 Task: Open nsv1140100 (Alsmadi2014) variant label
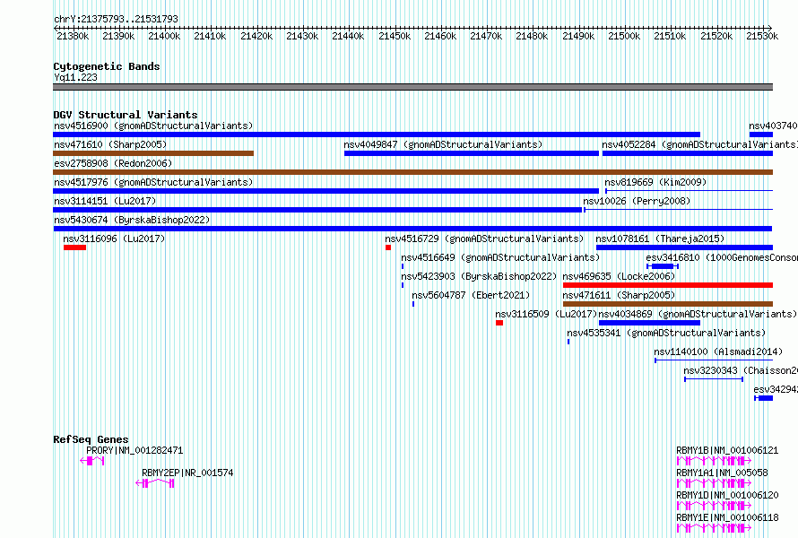(718, 351)
